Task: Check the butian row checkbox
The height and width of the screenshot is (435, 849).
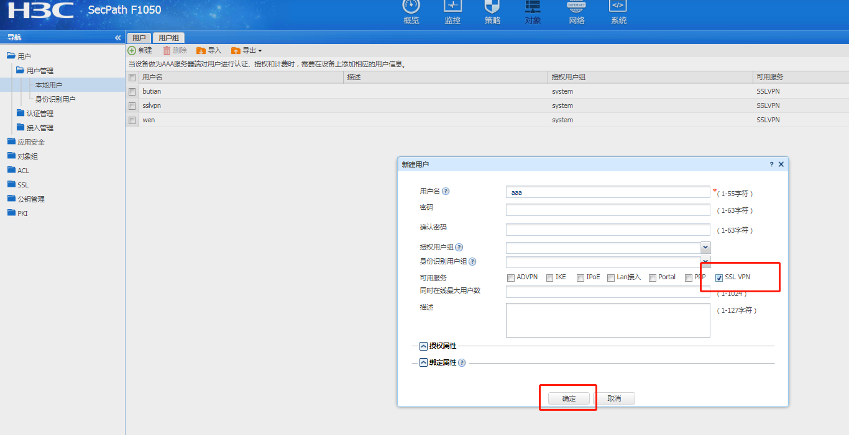Action: [132, 92]
